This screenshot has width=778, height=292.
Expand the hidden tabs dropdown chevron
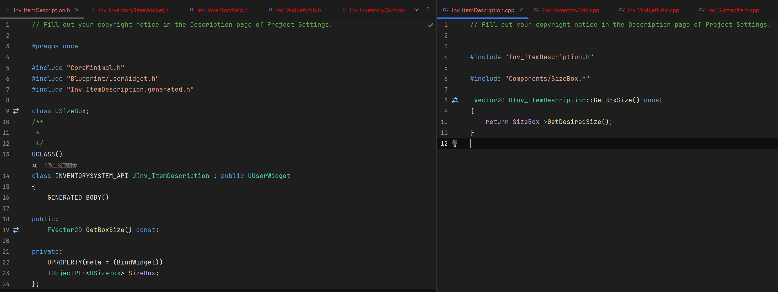[416, 10]
